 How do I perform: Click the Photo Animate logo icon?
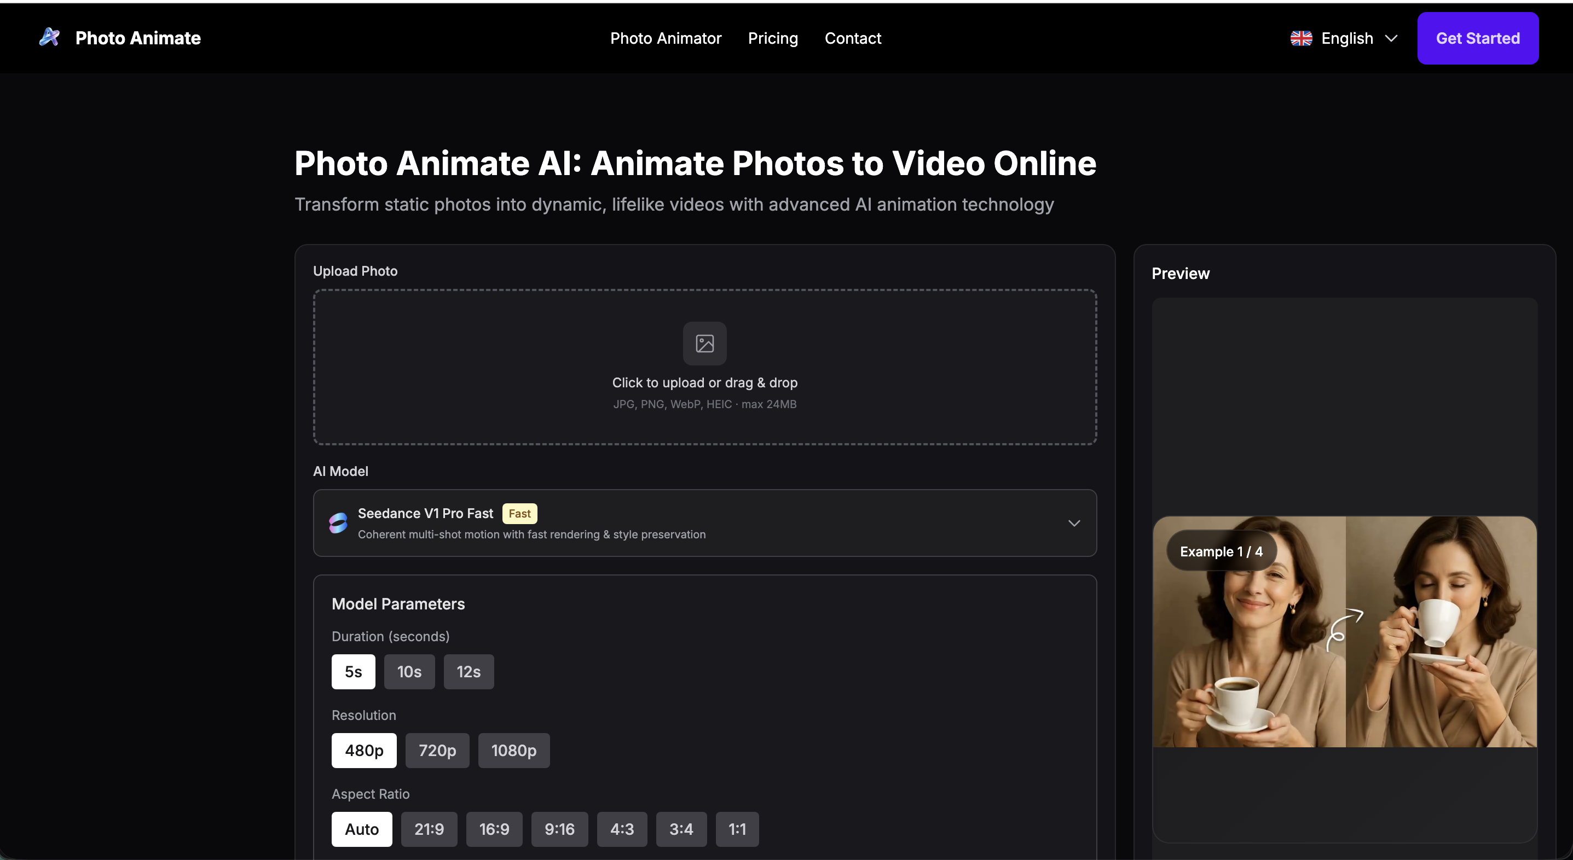click(49, 37)
